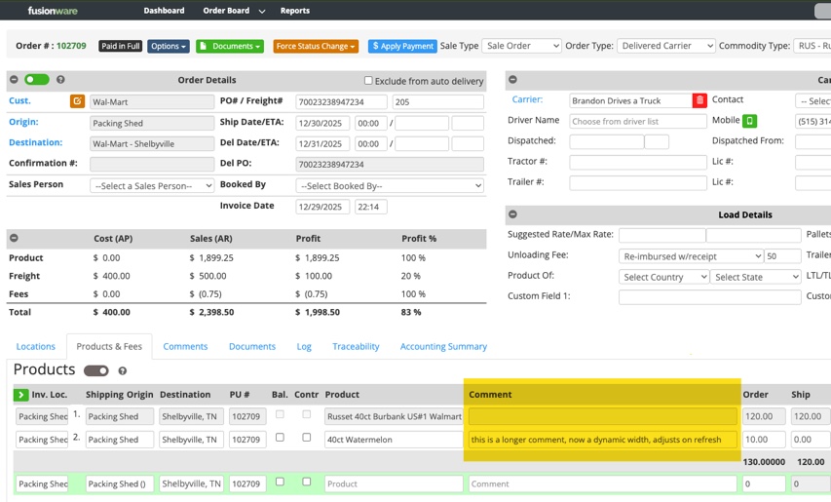Toggle the green Order Details switch

[x=37, y=80]
